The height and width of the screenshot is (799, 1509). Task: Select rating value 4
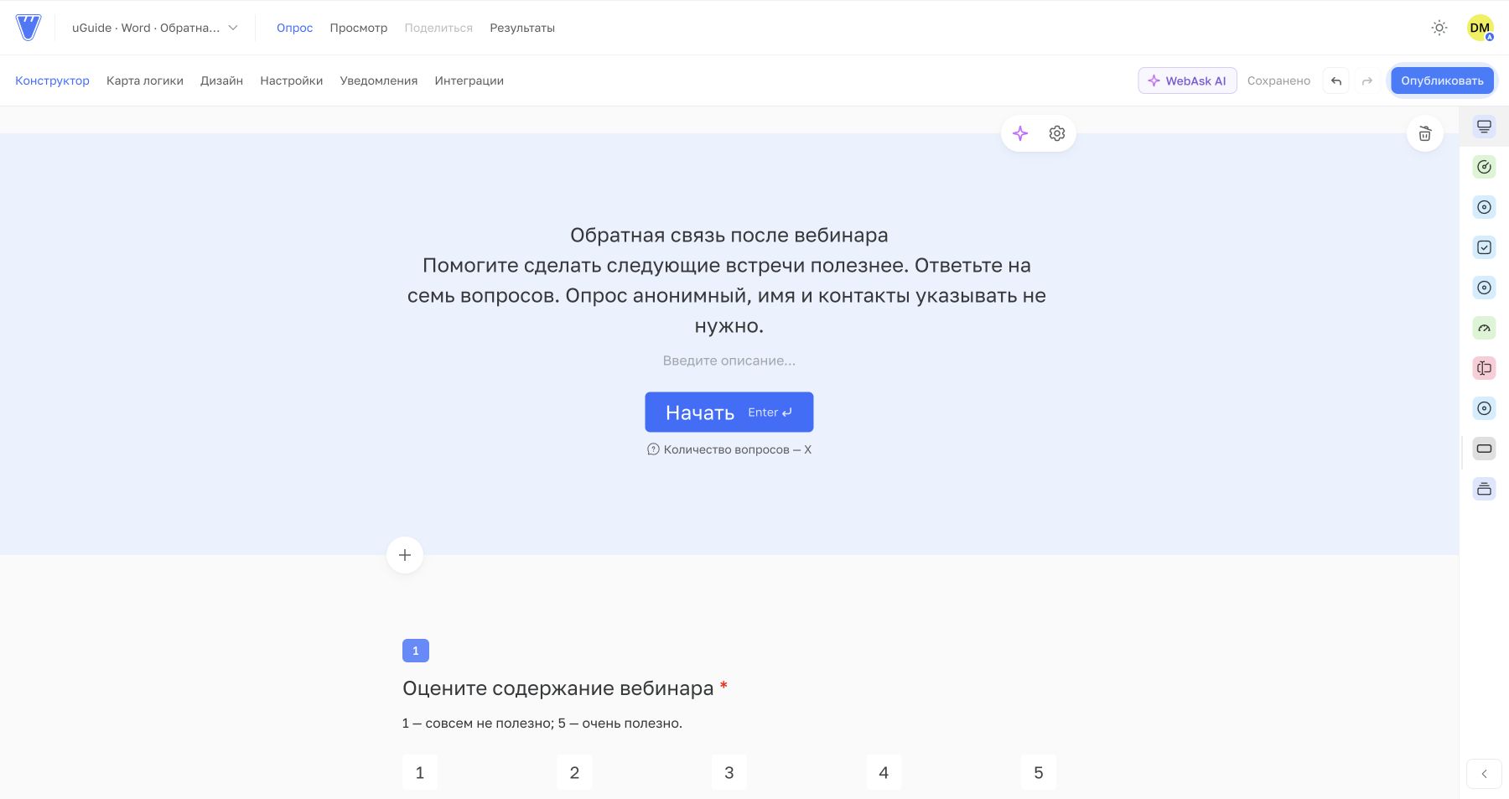click(x=884, y=773)
